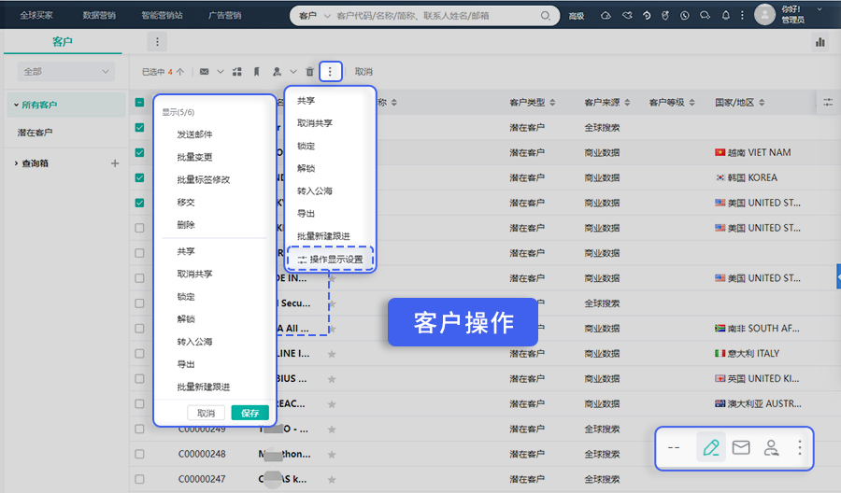Open the 全部 filter dropdown
Image resolution: width=841 pixels, height=493 pixels.
coord(66,71)
